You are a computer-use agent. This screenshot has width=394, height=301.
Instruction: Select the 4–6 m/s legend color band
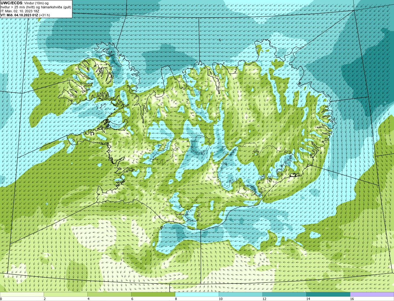pyautogui.click(x=109, y=294)
